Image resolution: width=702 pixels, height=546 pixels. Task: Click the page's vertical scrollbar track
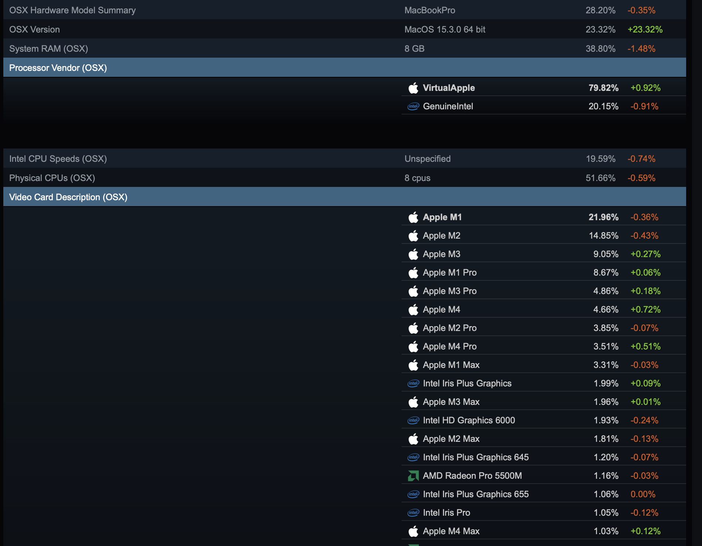[697, 273]
